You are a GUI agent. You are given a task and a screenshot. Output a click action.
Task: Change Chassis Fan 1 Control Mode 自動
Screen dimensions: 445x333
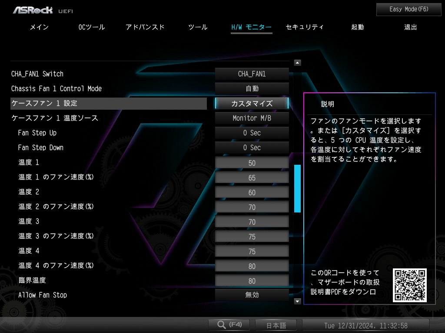[x=252, y=88]
